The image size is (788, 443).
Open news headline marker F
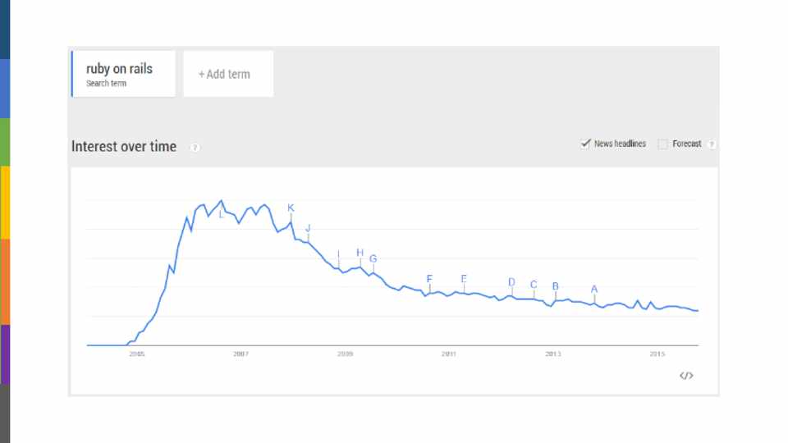click(429, 279)
